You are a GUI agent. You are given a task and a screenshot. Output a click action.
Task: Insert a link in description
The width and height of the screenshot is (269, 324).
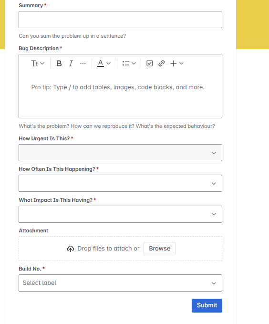162,63
